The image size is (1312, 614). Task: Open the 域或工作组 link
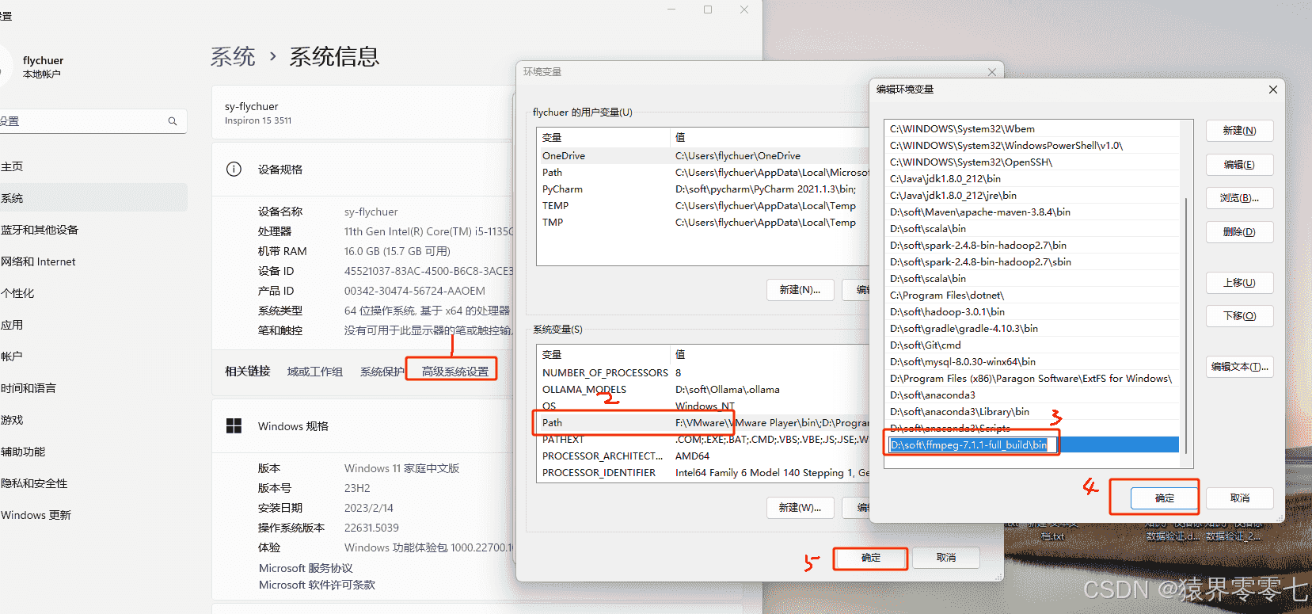(x=315, y=372)
